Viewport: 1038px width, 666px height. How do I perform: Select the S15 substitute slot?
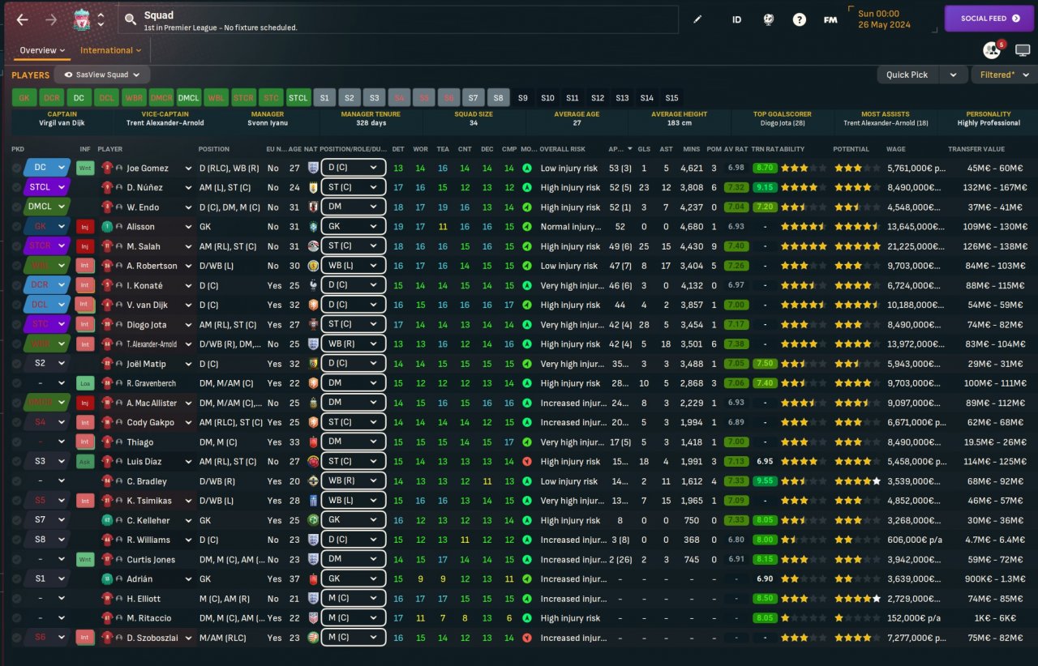point(671,98)
